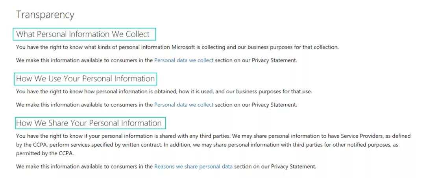
Task: Select the How We Share Your Personal Information heading
Action: pos(89,123)
